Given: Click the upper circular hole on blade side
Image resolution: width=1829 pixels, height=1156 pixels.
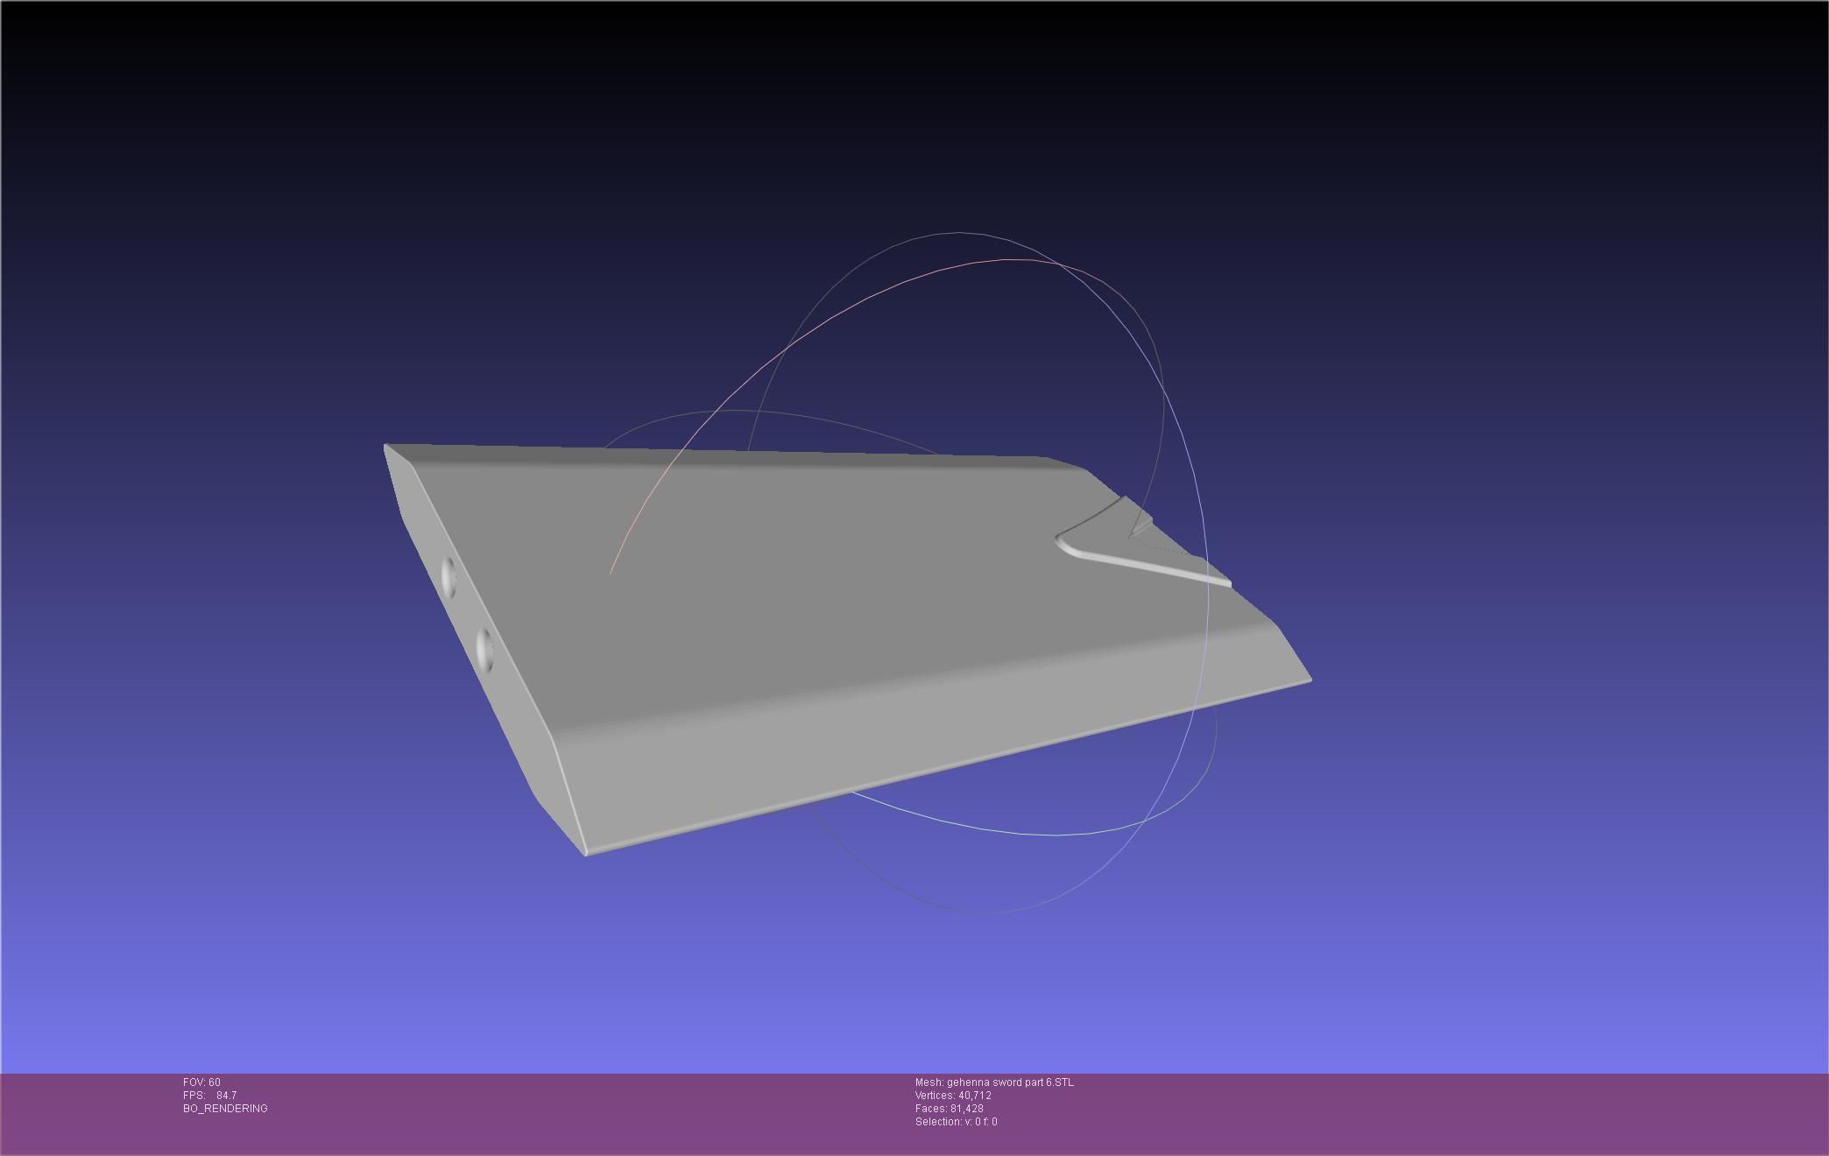Looking at the screenshot, I should 448,577.
